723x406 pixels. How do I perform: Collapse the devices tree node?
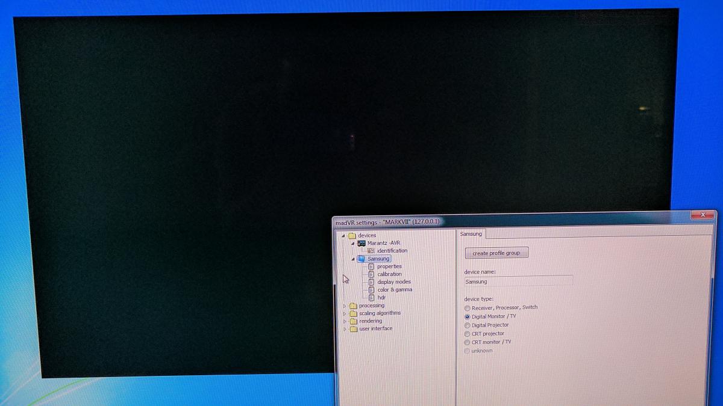pyautogui.click(x=343, y=235)
